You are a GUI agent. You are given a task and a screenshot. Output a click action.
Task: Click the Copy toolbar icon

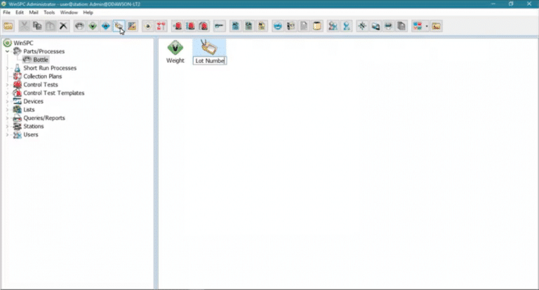[37, 26]
